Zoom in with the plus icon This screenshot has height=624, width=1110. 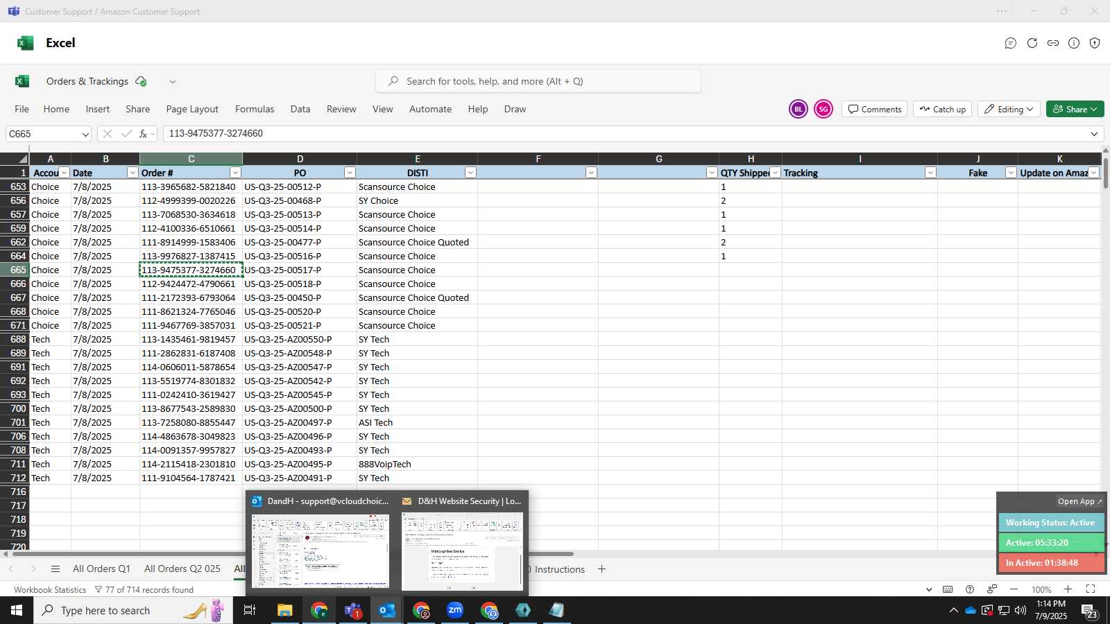[1068, 589]
